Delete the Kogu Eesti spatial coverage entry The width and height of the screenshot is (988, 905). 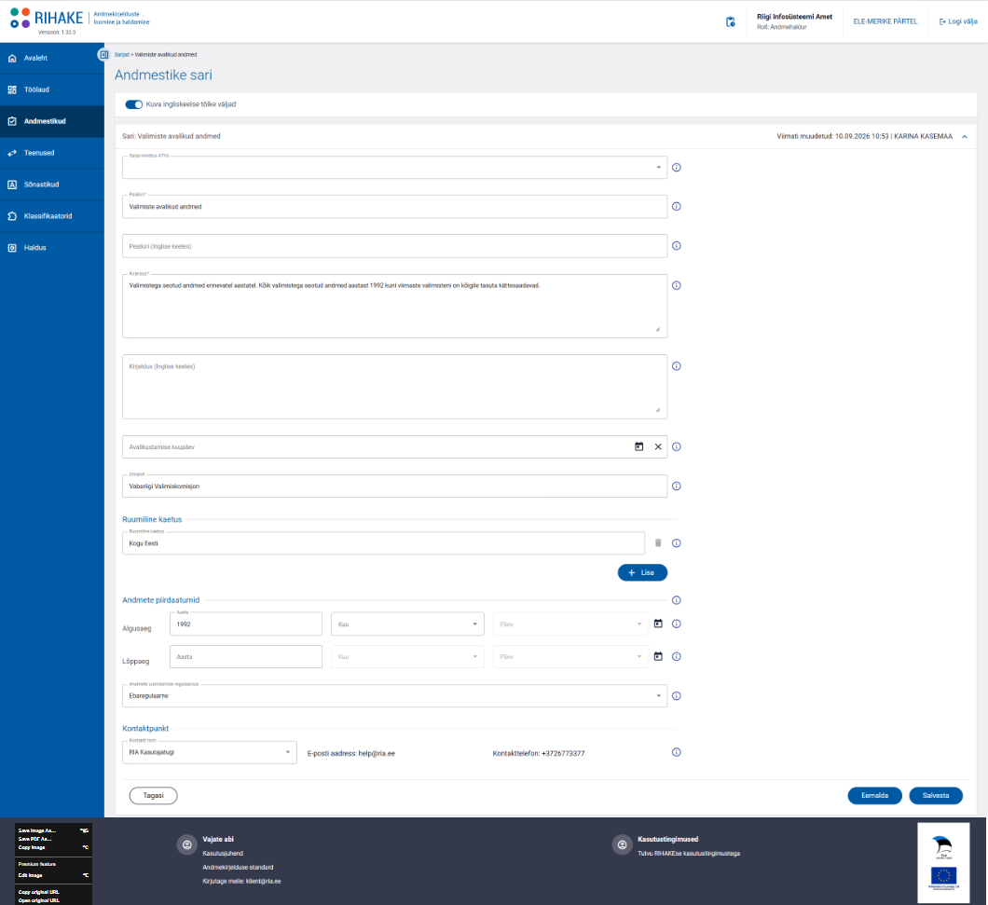point(658,543)
